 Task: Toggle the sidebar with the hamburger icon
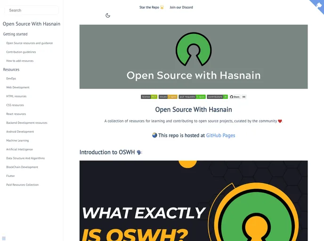click(x=4, y=238)
